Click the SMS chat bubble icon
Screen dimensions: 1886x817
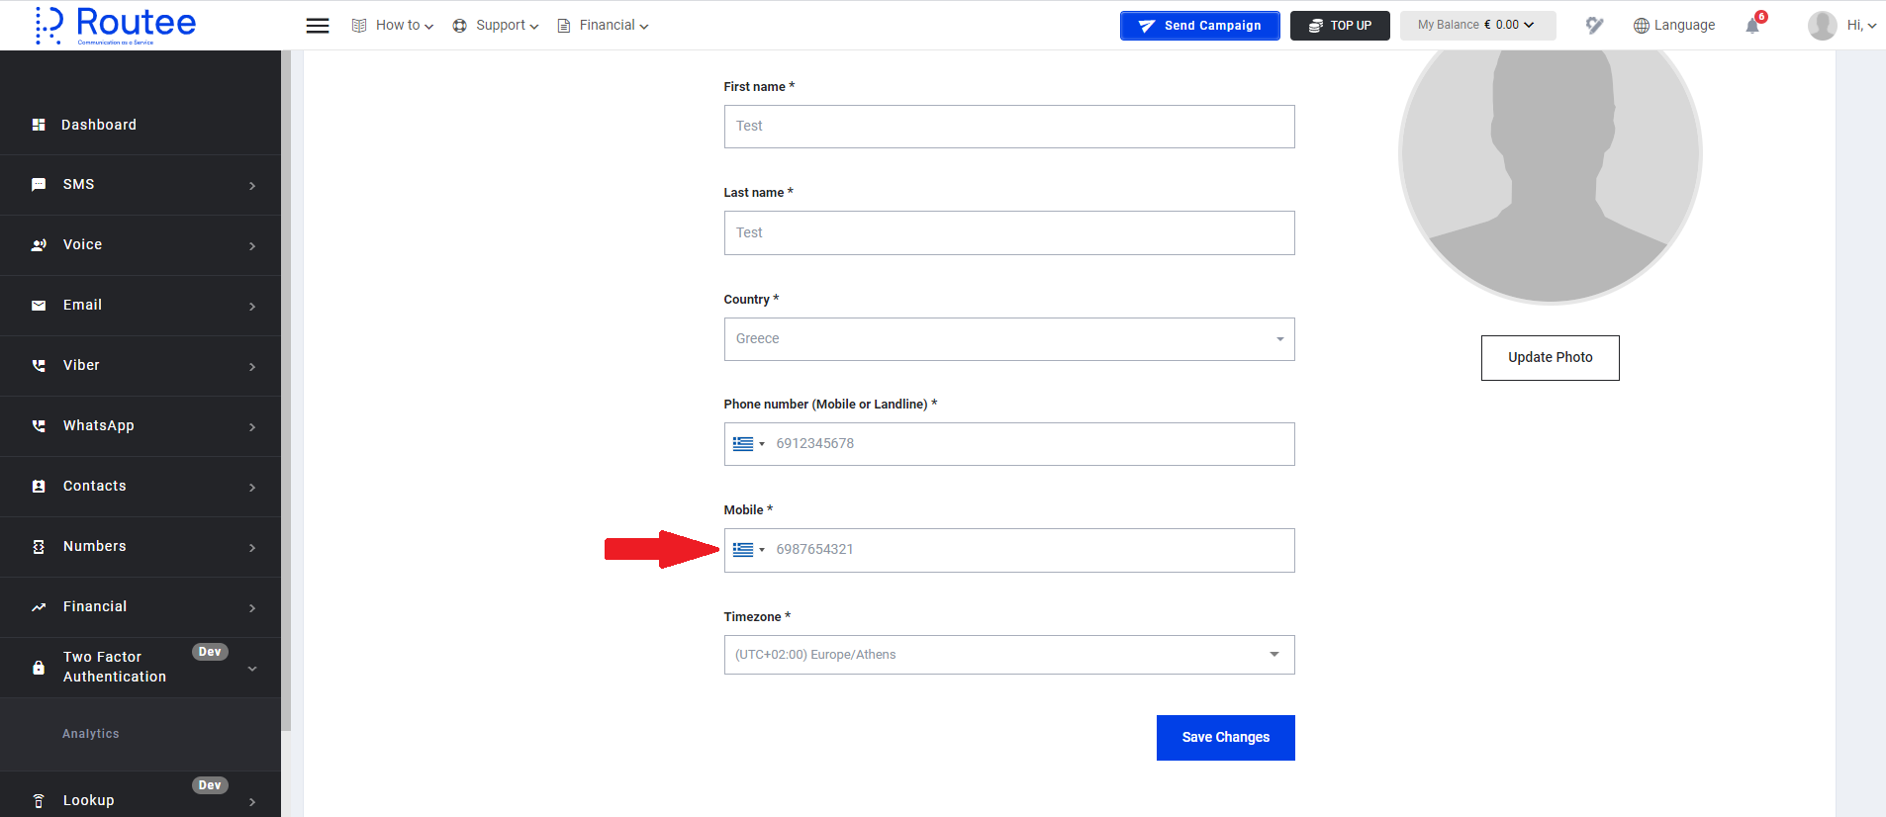pyautogui.click(x=39, y=185)
